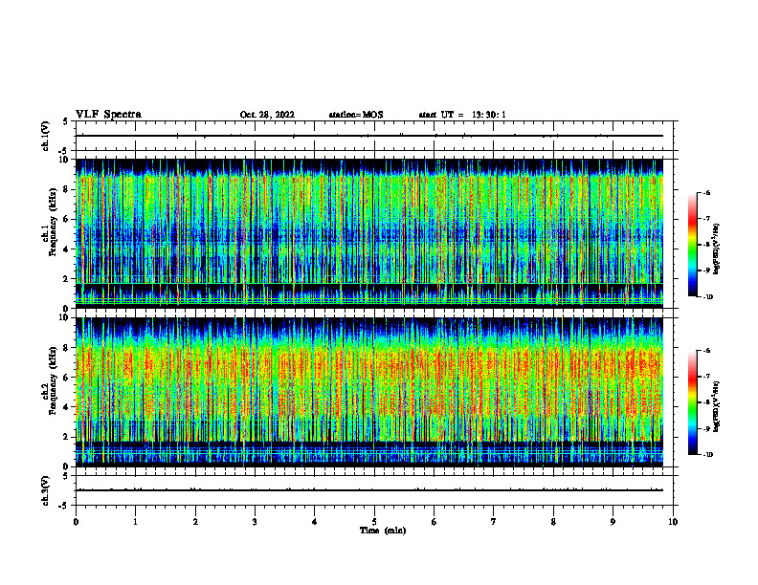The width and height of the screenshot is (758, 585).
Task: Click the time axis tick label "8"
Action: coord(553,522)
